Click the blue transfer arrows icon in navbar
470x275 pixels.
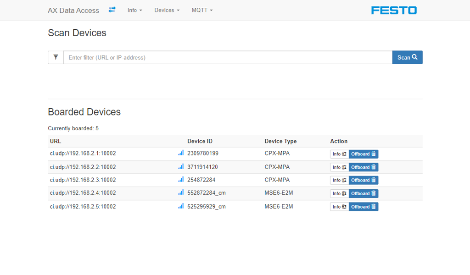112,10
